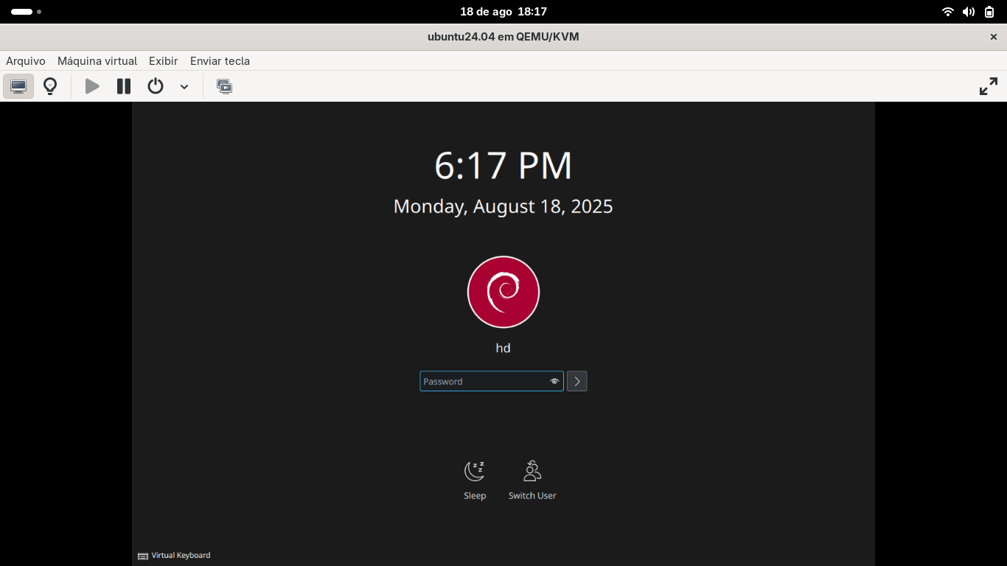Switch viewer to fullscreen mode
The image size is (1007, 566).
coord(988,86)
